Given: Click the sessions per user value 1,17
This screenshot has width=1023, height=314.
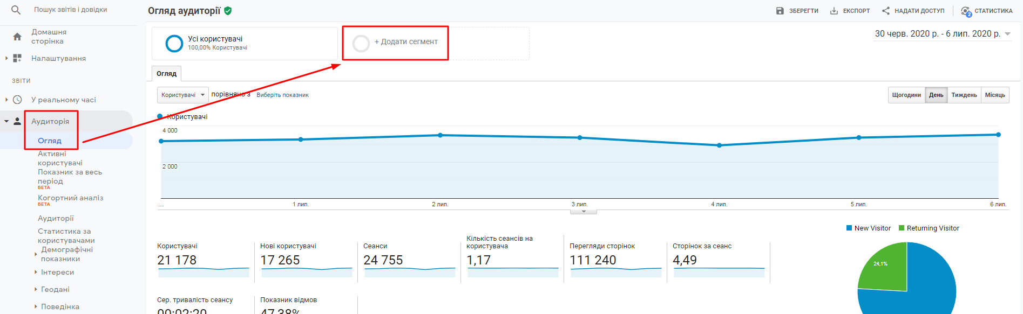Looking at the screenshot, I should (x=479, y=260).
